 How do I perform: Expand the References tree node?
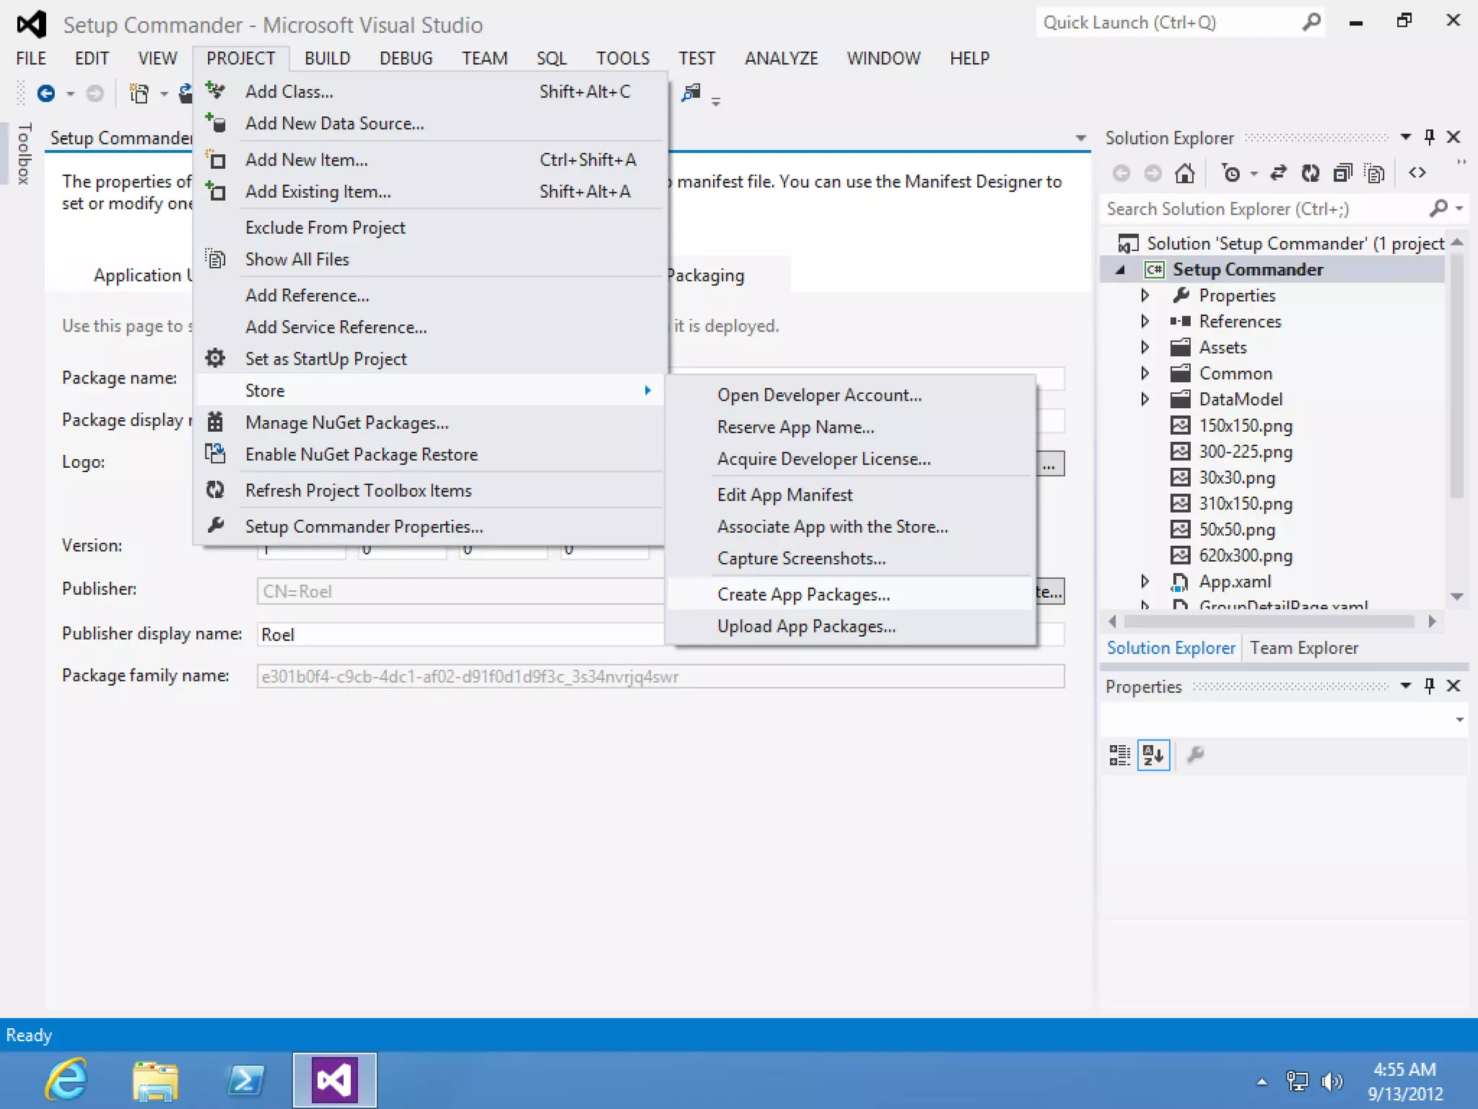[x=1145, y=321]
